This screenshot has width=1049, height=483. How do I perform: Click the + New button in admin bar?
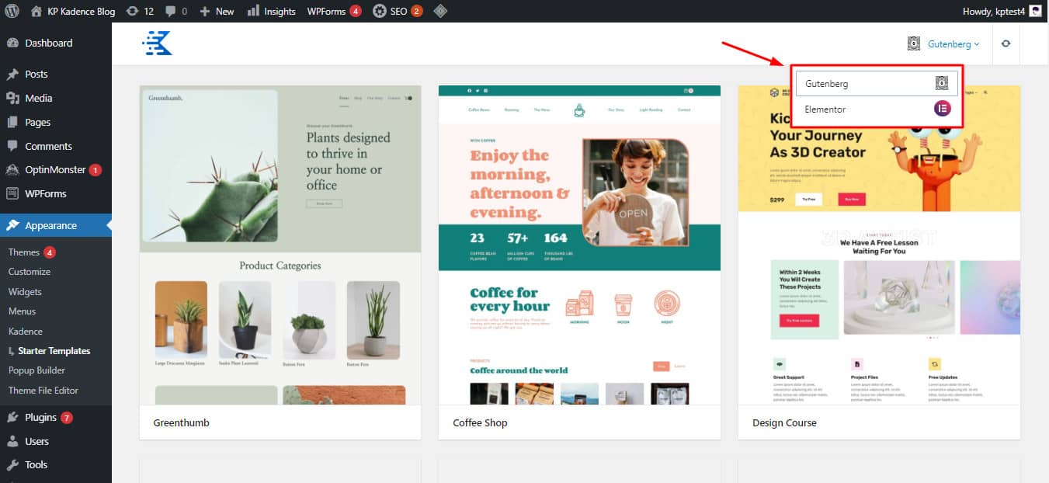point(217,11)
